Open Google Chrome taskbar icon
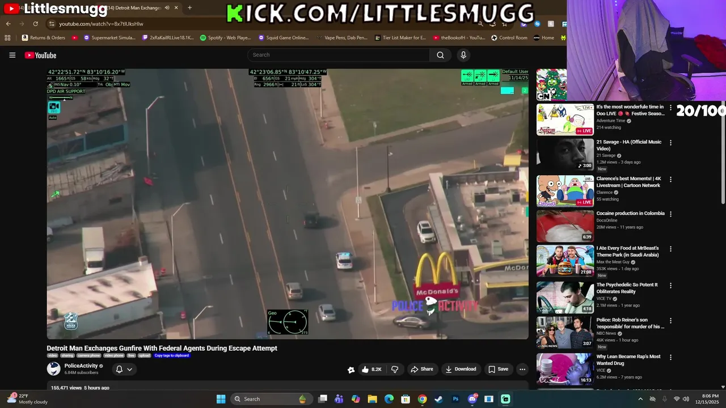 click(422, 399)
